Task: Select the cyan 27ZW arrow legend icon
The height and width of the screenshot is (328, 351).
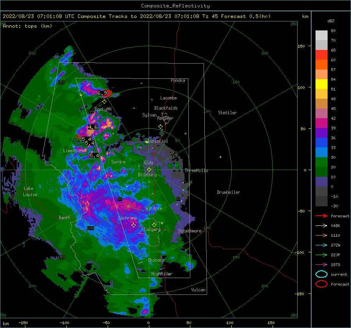Action: click(x=321, y=245)
